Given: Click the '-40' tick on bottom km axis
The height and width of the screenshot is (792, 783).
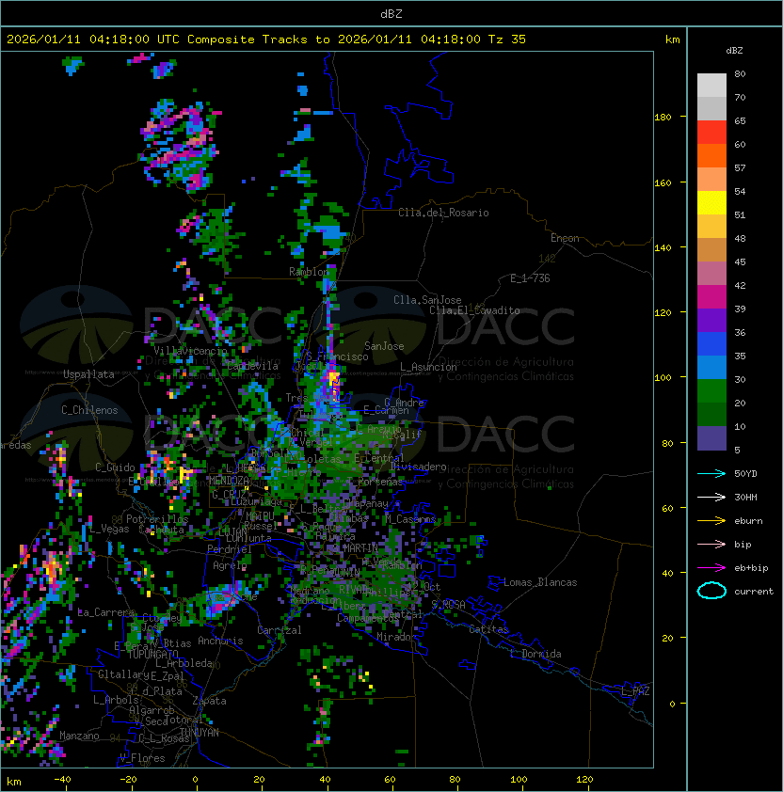Looking at the screenshot, I should tap(62, 780).
